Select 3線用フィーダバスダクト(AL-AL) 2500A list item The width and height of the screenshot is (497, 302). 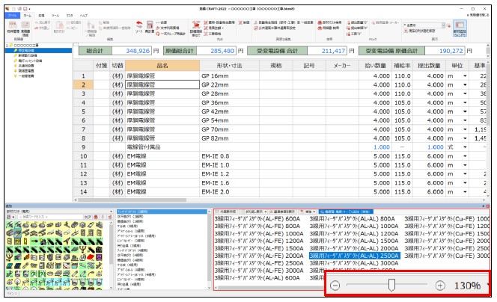(x=354, y=255)
